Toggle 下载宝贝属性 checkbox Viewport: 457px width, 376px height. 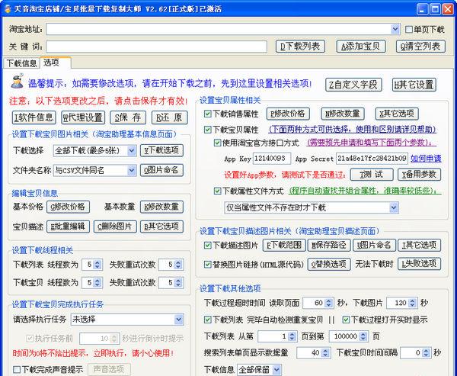click(207, 130)
